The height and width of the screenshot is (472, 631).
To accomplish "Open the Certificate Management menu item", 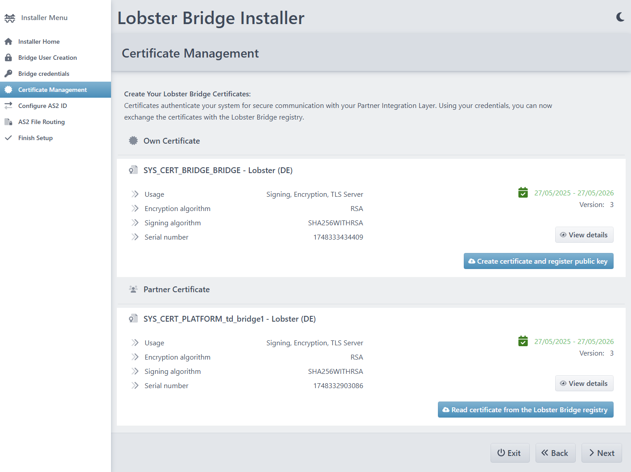I will pos(52,90).
